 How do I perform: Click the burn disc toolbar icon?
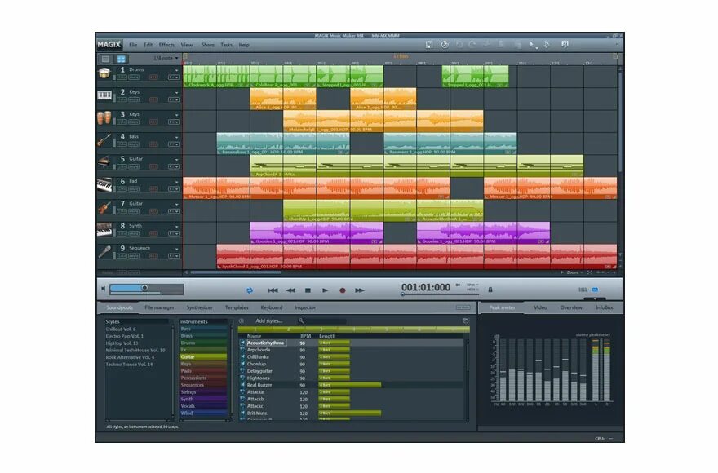coord(444,44)
